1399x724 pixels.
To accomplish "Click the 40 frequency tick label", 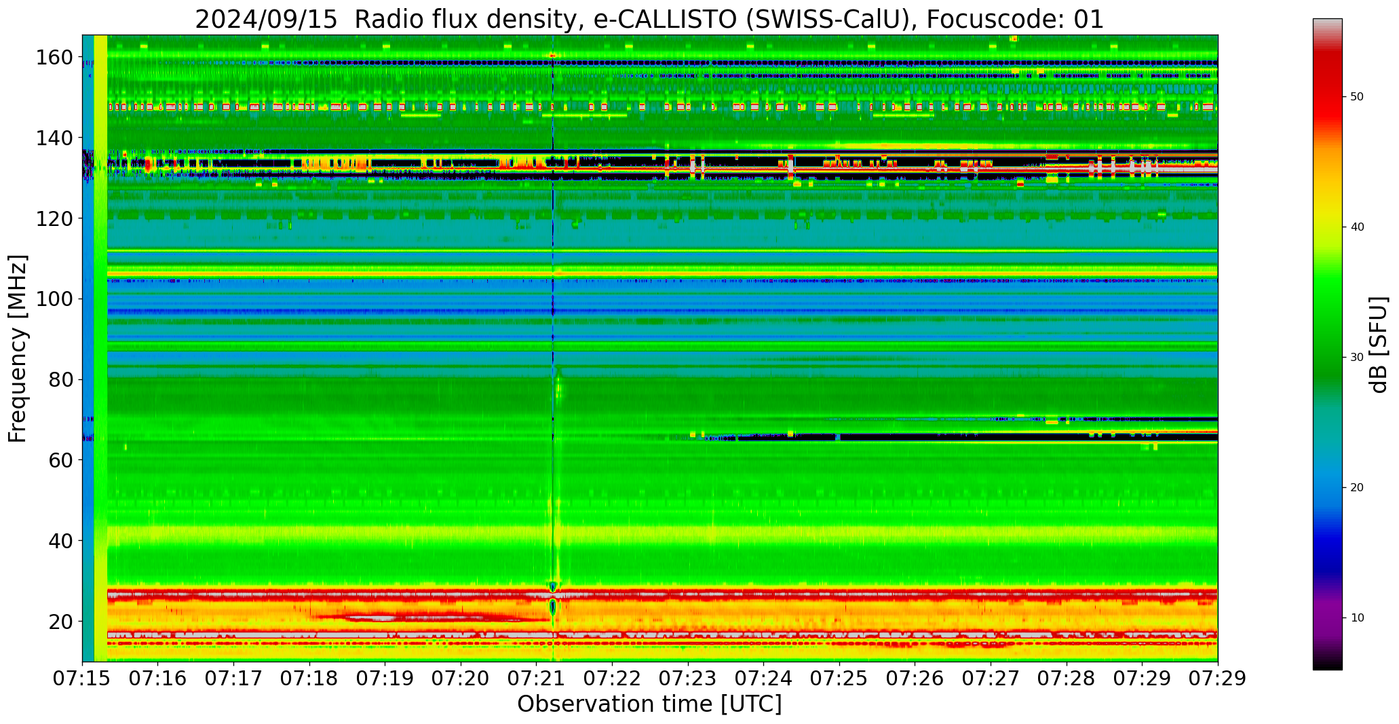I will pyautogui.click(x=60, y=541).
